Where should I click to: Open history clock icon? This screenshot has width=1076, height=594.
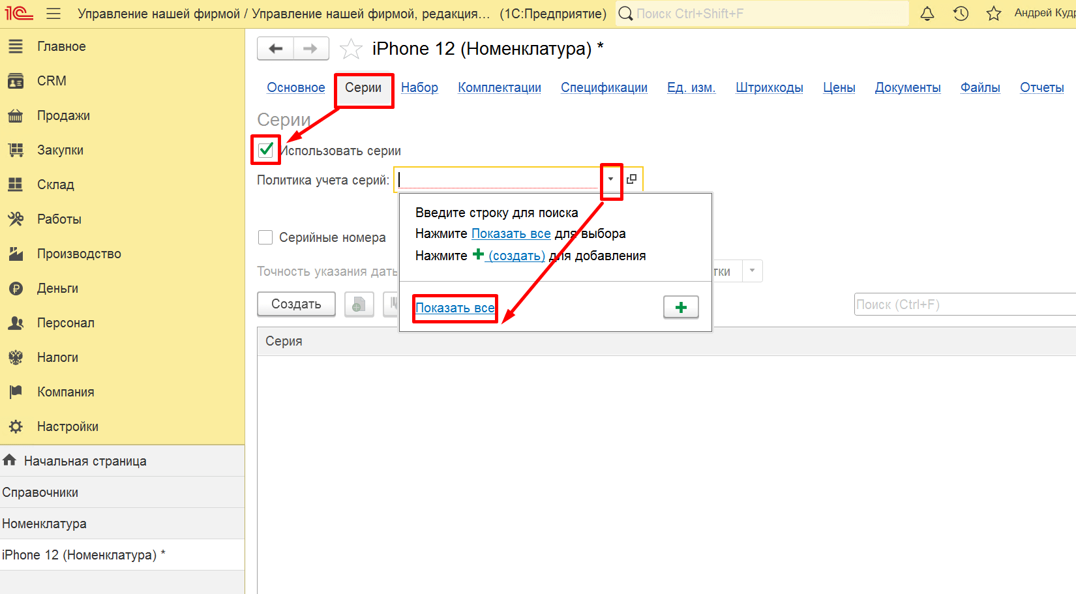click(x=961, y=13)
